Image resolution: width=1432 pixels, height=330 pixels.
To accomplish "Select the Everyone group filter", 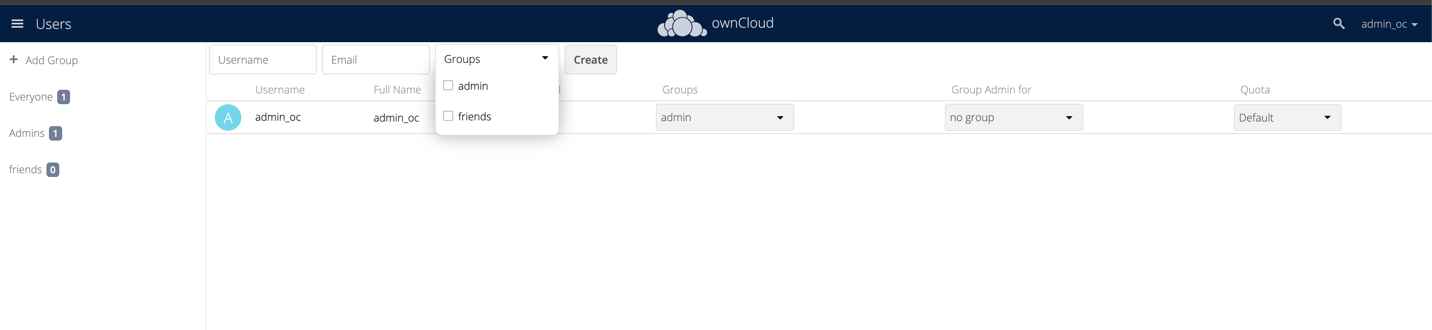I will pos(31,96).
